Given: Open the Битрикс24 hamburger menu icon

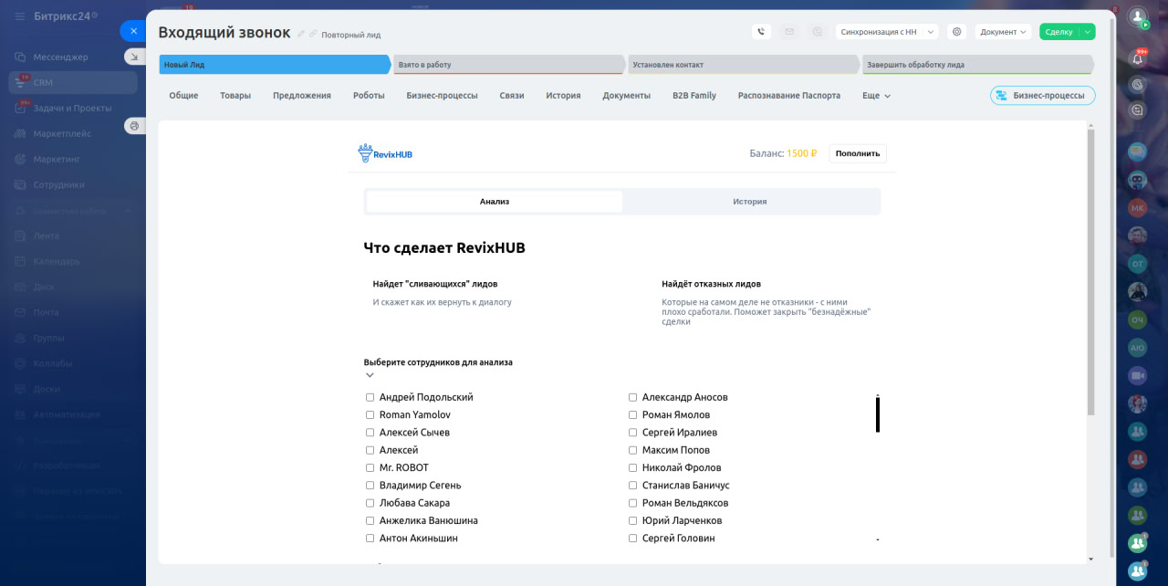Looking at the screenshot, I should (x=20, y=16).
